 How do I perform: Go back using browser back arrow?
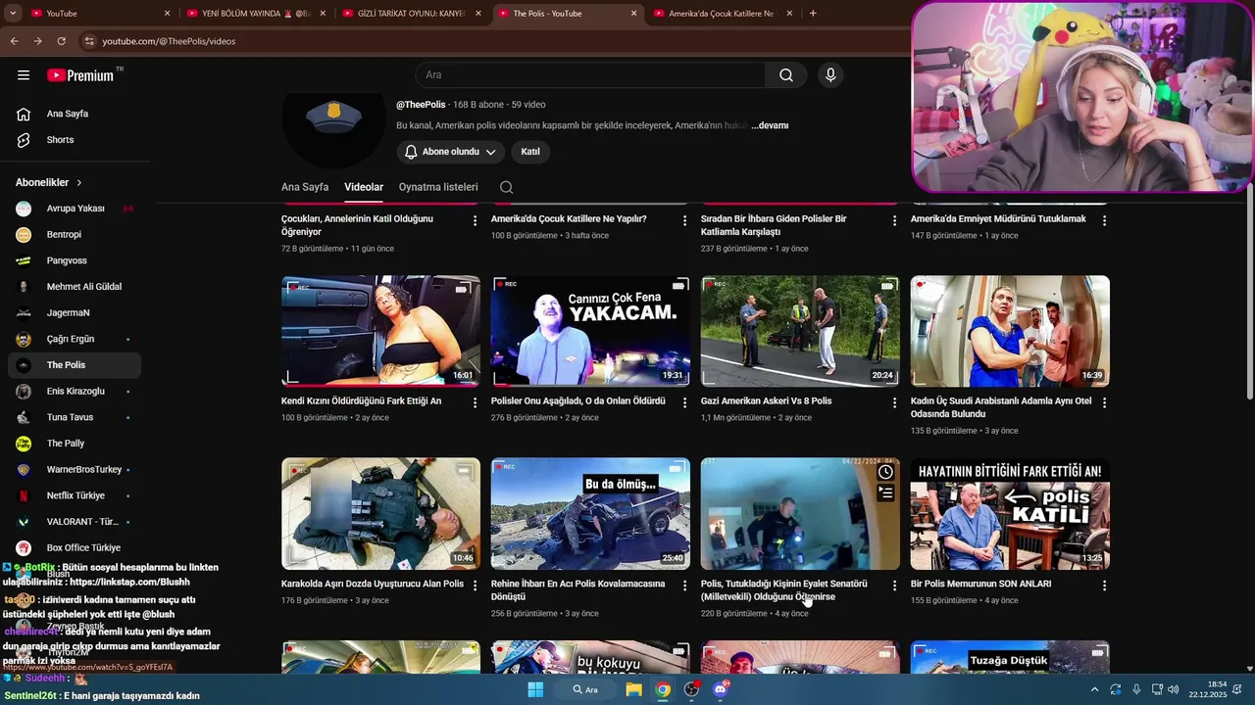[x=14, y=41]
